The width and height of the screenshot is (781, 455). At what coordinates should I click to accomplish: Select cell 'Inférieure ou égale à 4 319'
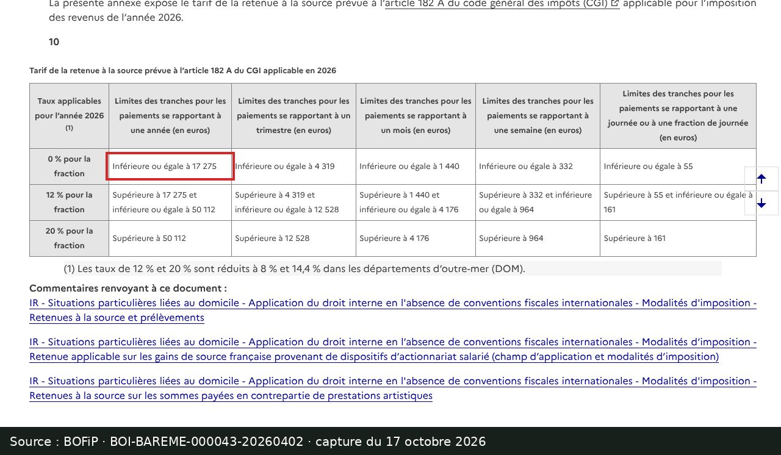click(293, 167)
